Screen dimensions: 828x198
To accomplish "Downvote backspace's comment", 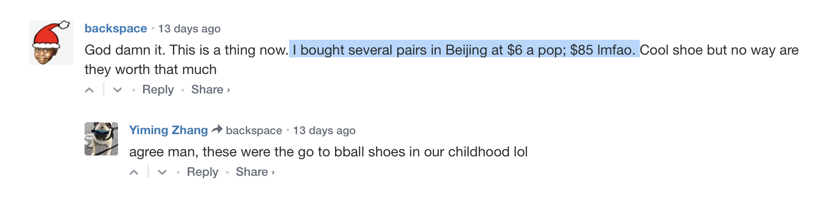I will click(x=118, y=90).
